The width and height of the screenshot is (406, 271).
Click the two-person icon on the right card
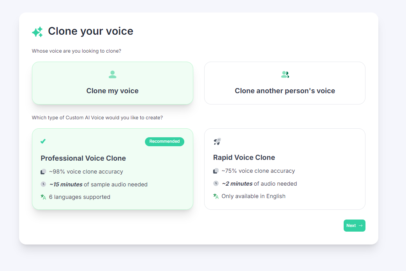(285, 74)
